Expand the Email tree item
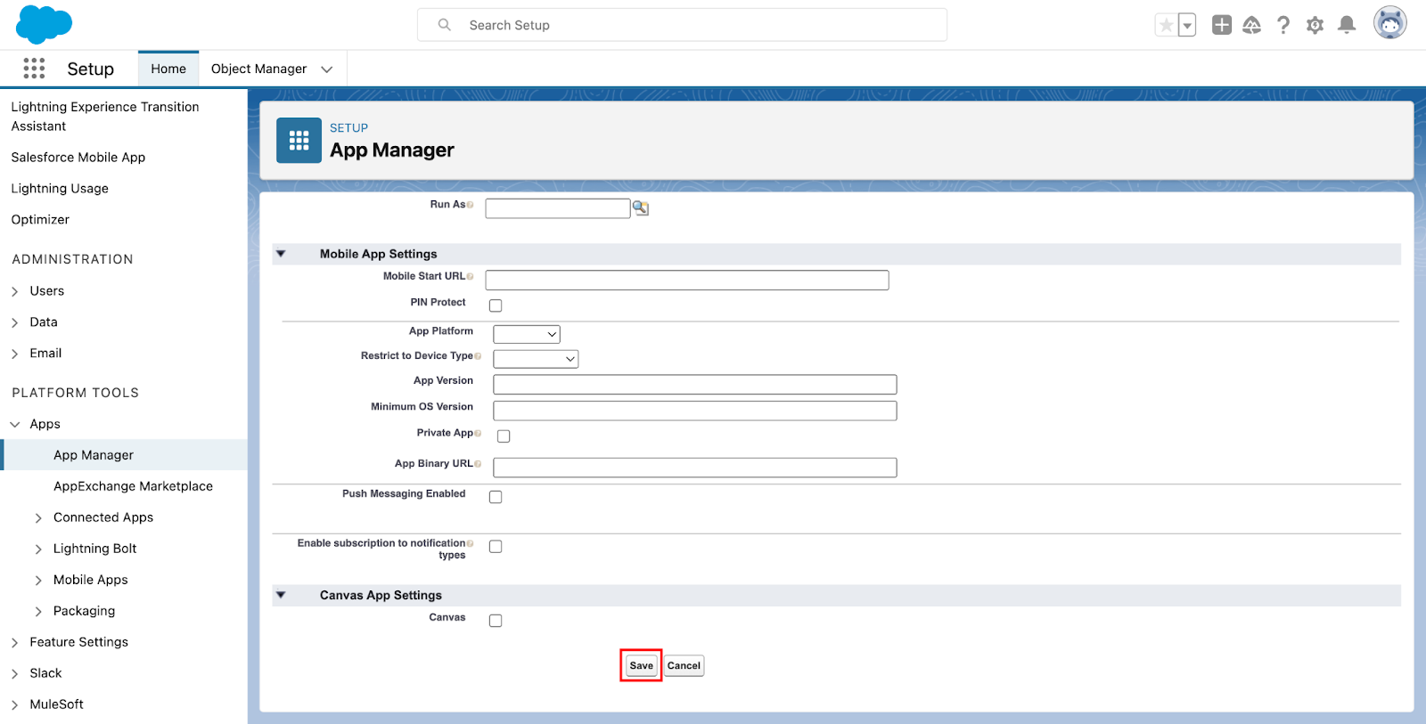The height and width of the screenshot is (724, 1426). click(15, 354)
